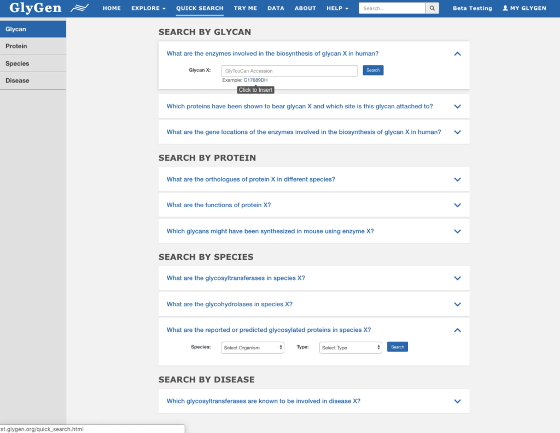Click the top navbar search box

tap(392, 8)
